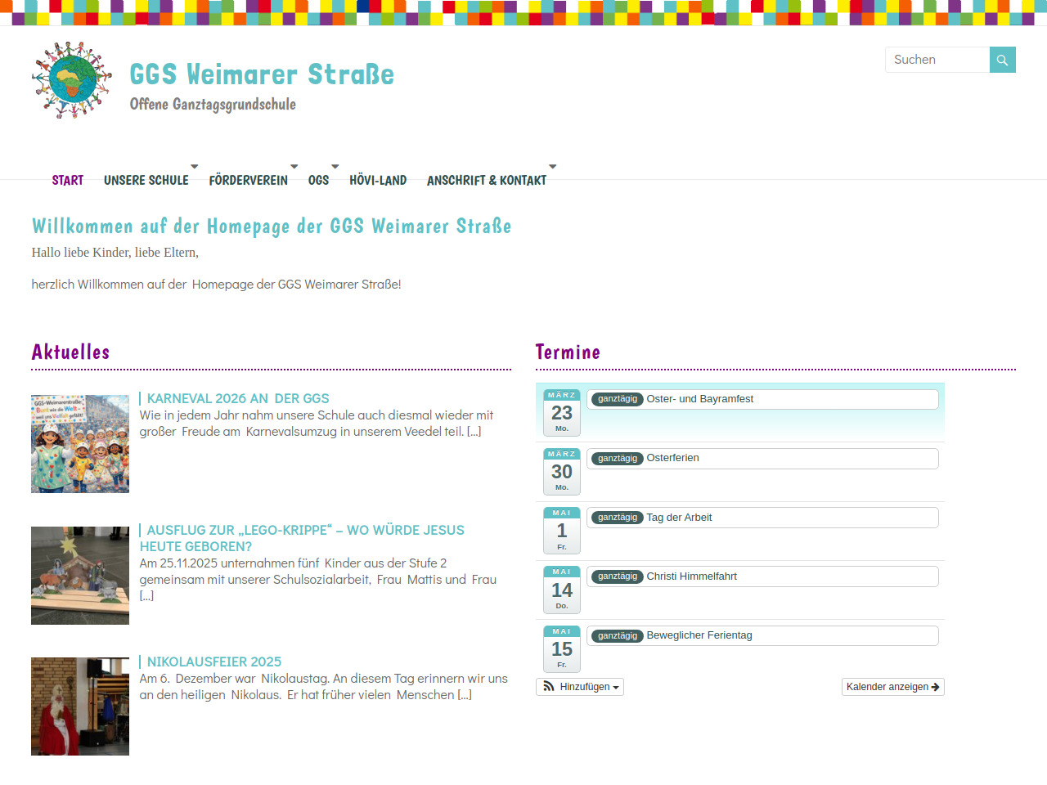
Task: Open the Hinzufügen feed dropdown
Action: (x=580, y=687)
